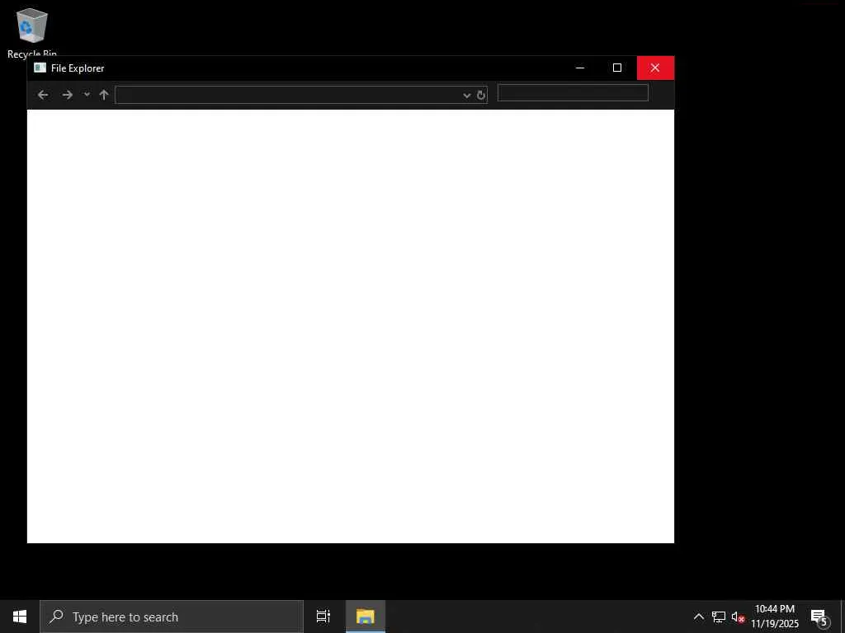Click the File Explorer title bar icon

click(x=40, y=68)
